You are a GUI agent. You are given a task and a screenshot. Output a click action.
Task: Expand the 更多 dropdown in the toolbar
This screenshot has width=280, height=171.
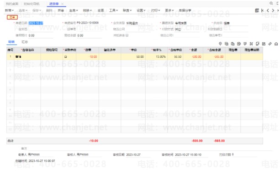tap(169, 10)
